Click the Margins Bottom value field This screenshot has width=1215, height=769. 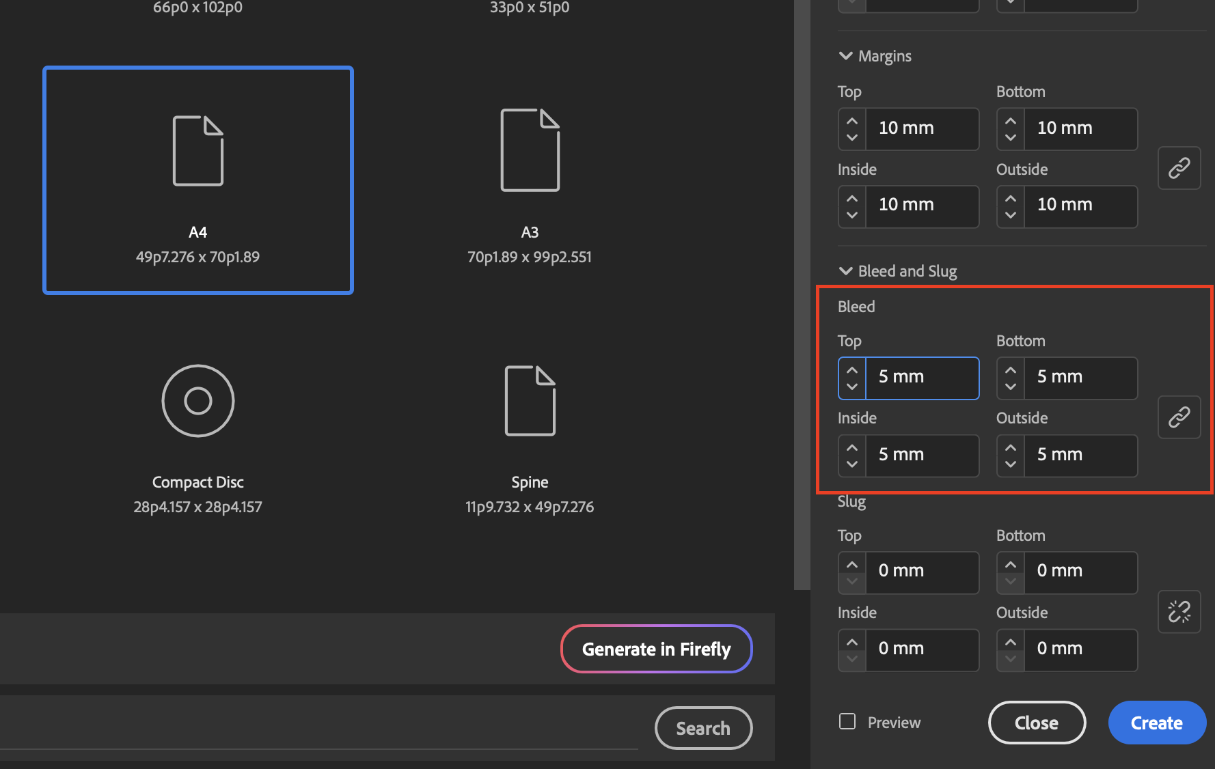[x=1081, y=128]
